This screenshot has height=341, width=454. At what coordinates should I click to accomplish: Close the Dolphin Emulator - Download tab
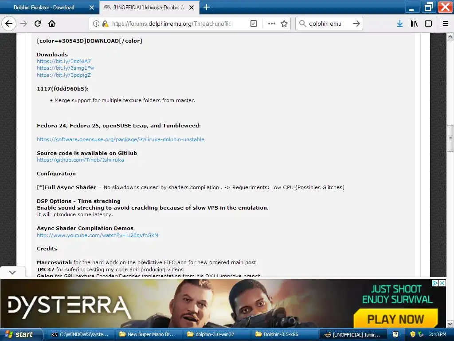point(92,8)
